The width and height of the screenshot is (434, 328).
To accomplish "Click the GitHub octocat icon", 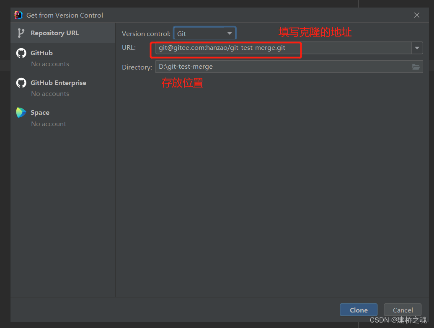I will pyautogui.click(x=21, y=53).
